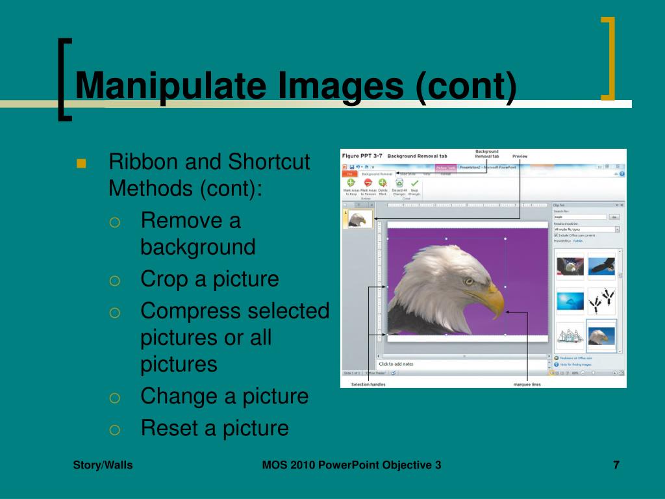Select the sailing ship sketch clip thumbnail
This screenshot has width=665, height=499.
coord(570,337)
